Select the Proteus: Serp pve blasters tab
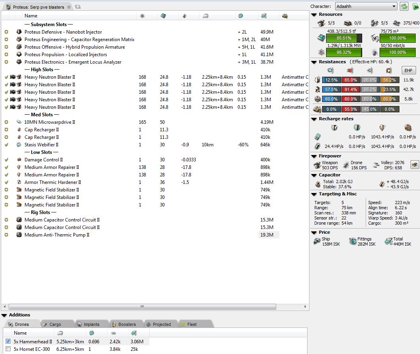420x354 pixels. coord(38,7)
